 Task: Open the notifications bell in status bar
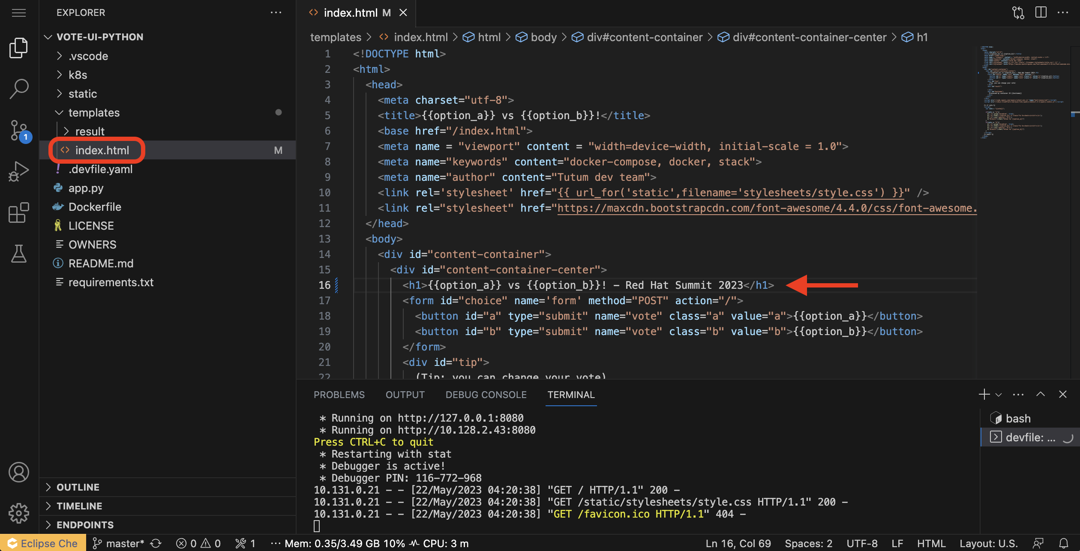1064,543
